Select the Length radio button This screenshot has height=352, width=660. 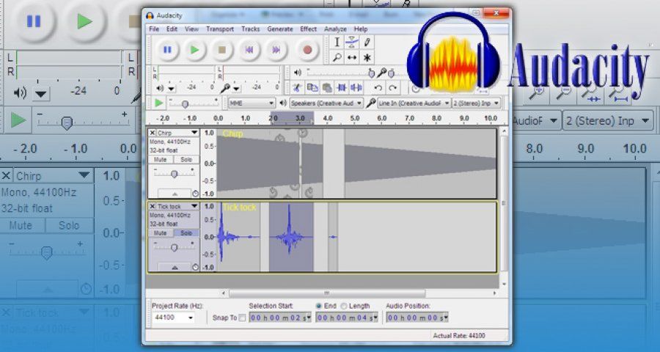coord(344,306)
